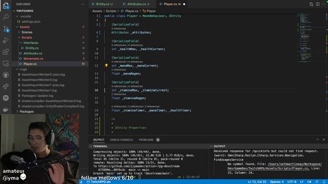Maximize the bottom panel with the chevron
The width and height of the screenshot is (328, 184).
pos(318,140)
